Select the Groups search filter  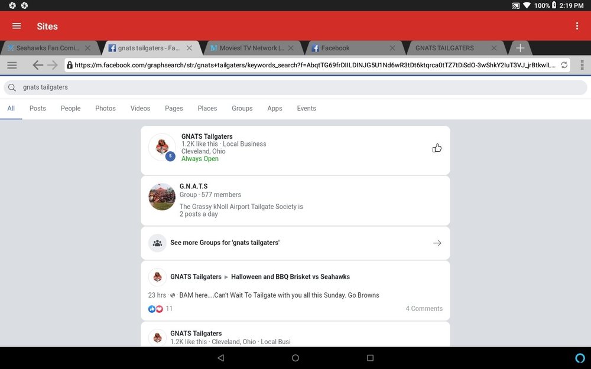click(x=242, y=109)
